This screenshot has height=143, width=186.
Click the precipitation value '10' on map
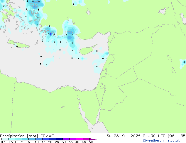pyautogui.click(x=33, y=2)
